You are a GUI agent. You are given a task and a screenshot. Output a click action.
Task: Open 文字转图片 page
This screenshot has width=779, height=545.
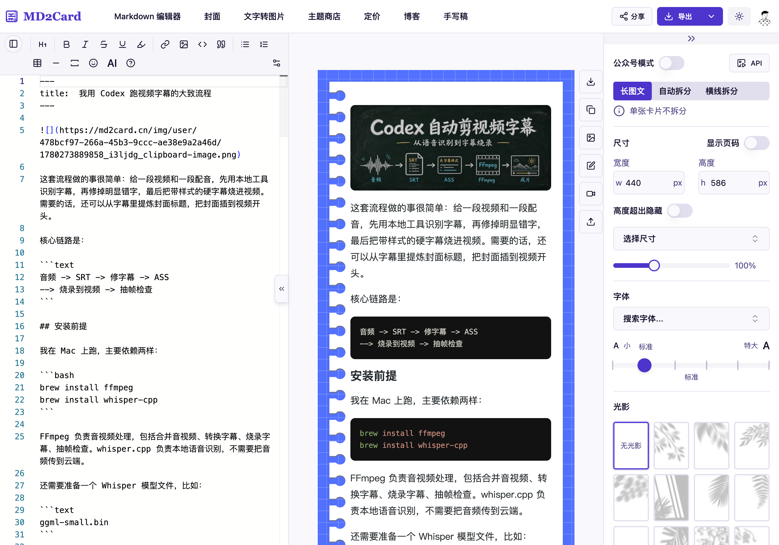click(x=264, y=16)
